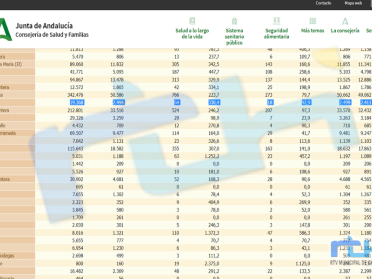This screenshot has width=372, height=279.
Task: Click the cell 16.482
Action: pyautogui.click(x=77, y=271)
